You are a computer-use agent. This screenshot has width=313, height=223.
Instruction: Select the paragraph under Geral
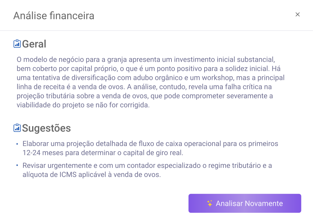click(150, 82)
